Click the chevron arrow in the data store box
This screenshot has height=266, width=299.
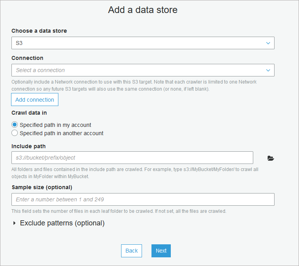click(268, 43)
